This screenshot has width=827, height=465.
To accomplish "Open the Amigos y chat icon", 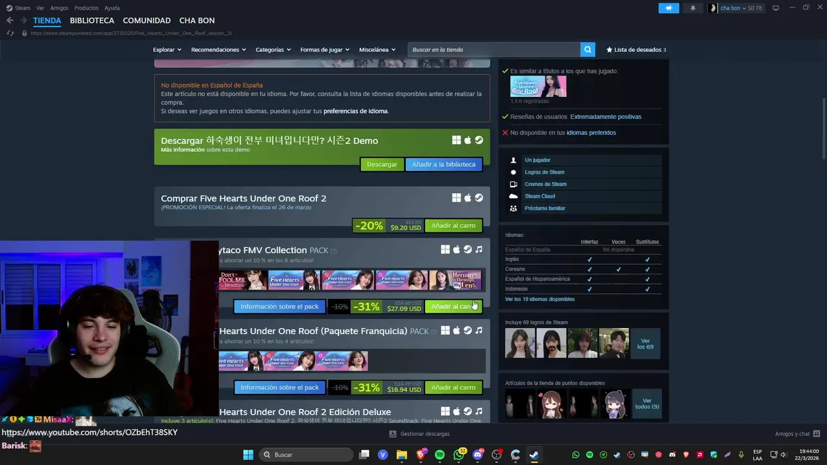I will tap(817, 434).
